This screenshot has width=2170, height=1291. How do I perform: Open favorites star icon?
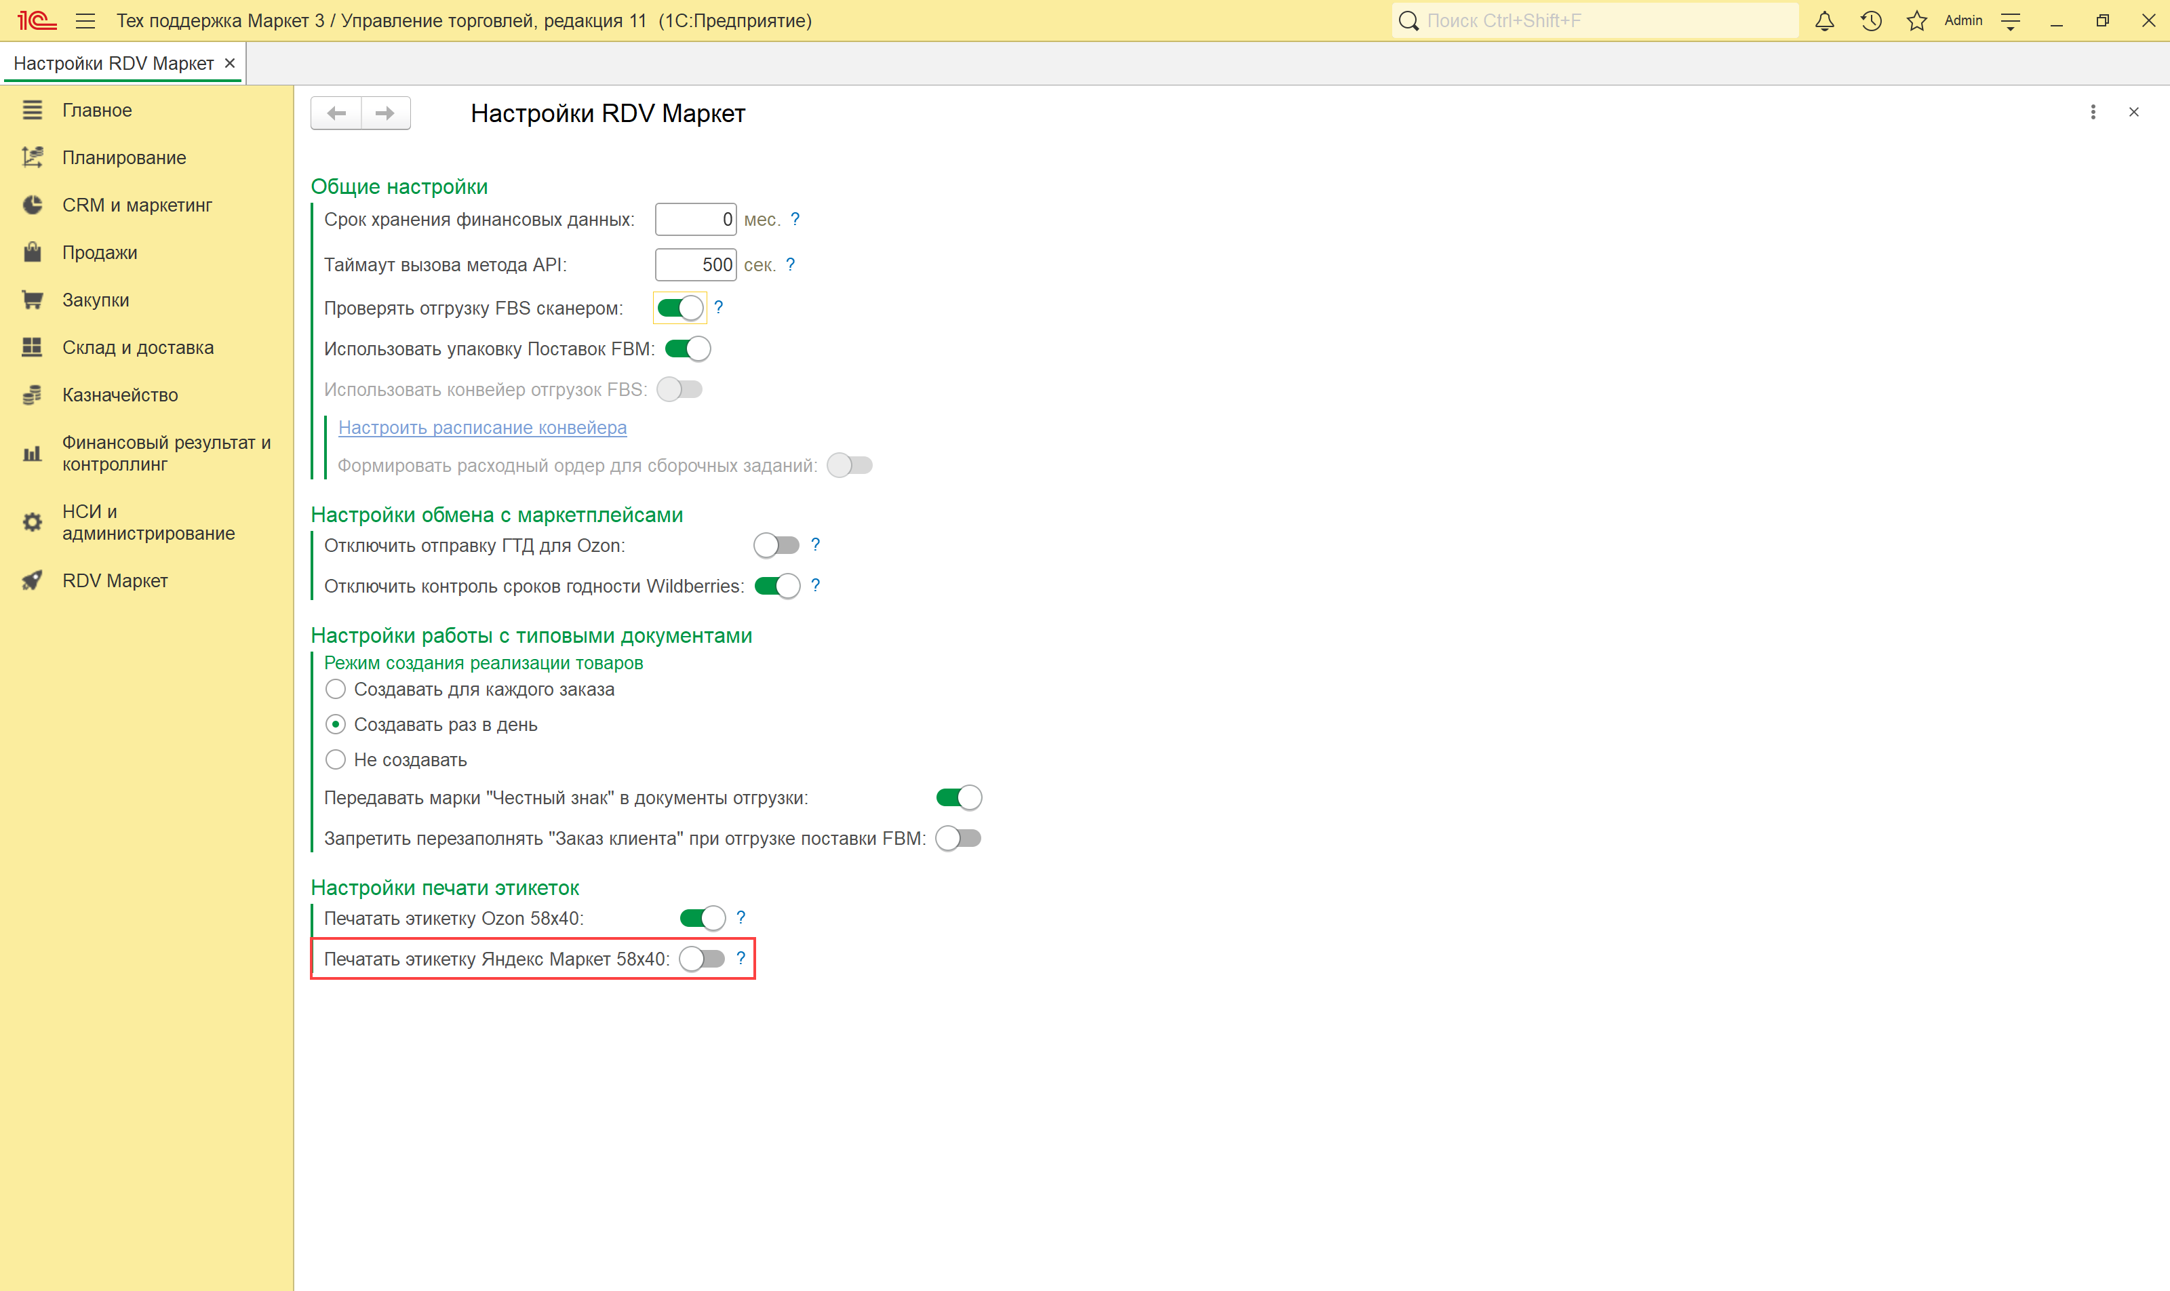[1916, 21]
